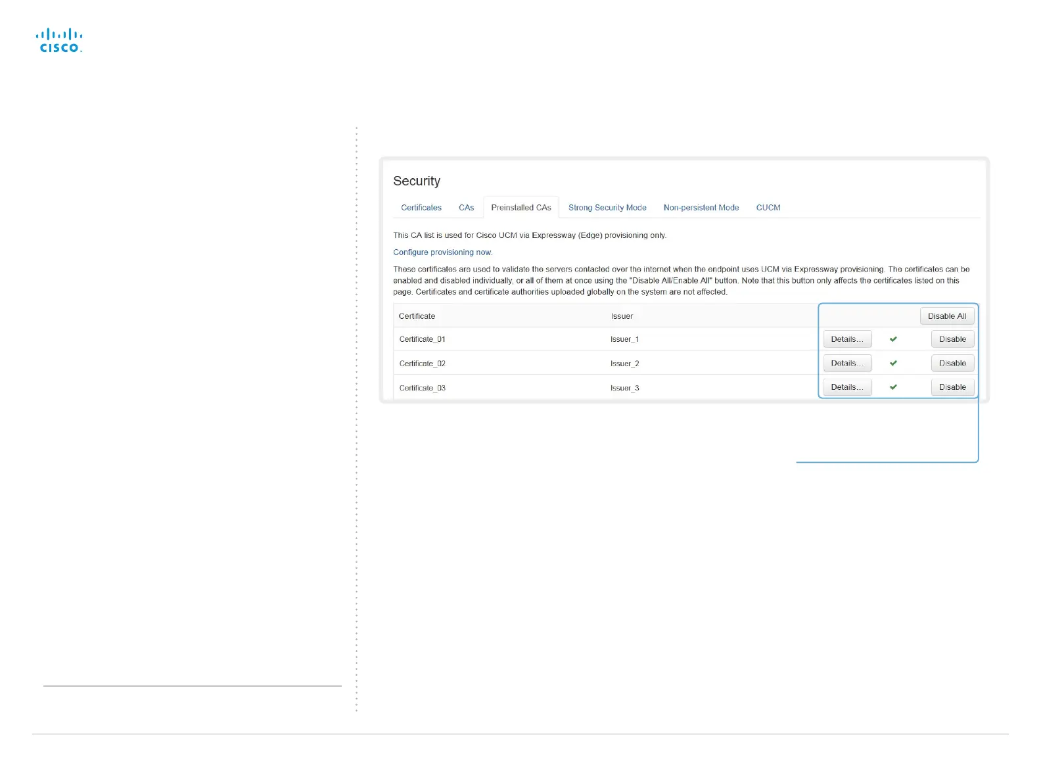Click the Issuer column header
1041x783 pixels.
pos(622,316)
